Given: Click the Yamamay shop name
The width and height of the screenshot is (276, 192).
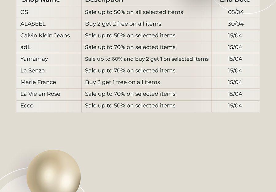Looking at the screenshot, I should tap(34, 59).
